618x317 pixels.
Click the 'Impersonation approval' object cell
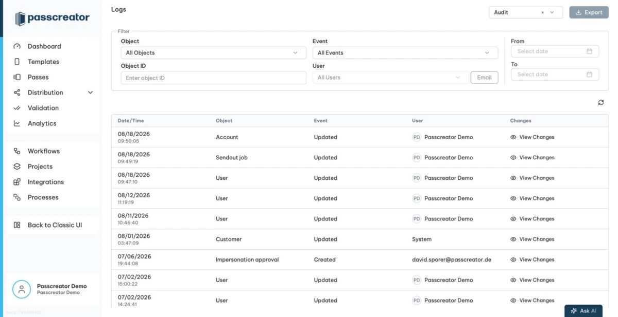point(247,260)
